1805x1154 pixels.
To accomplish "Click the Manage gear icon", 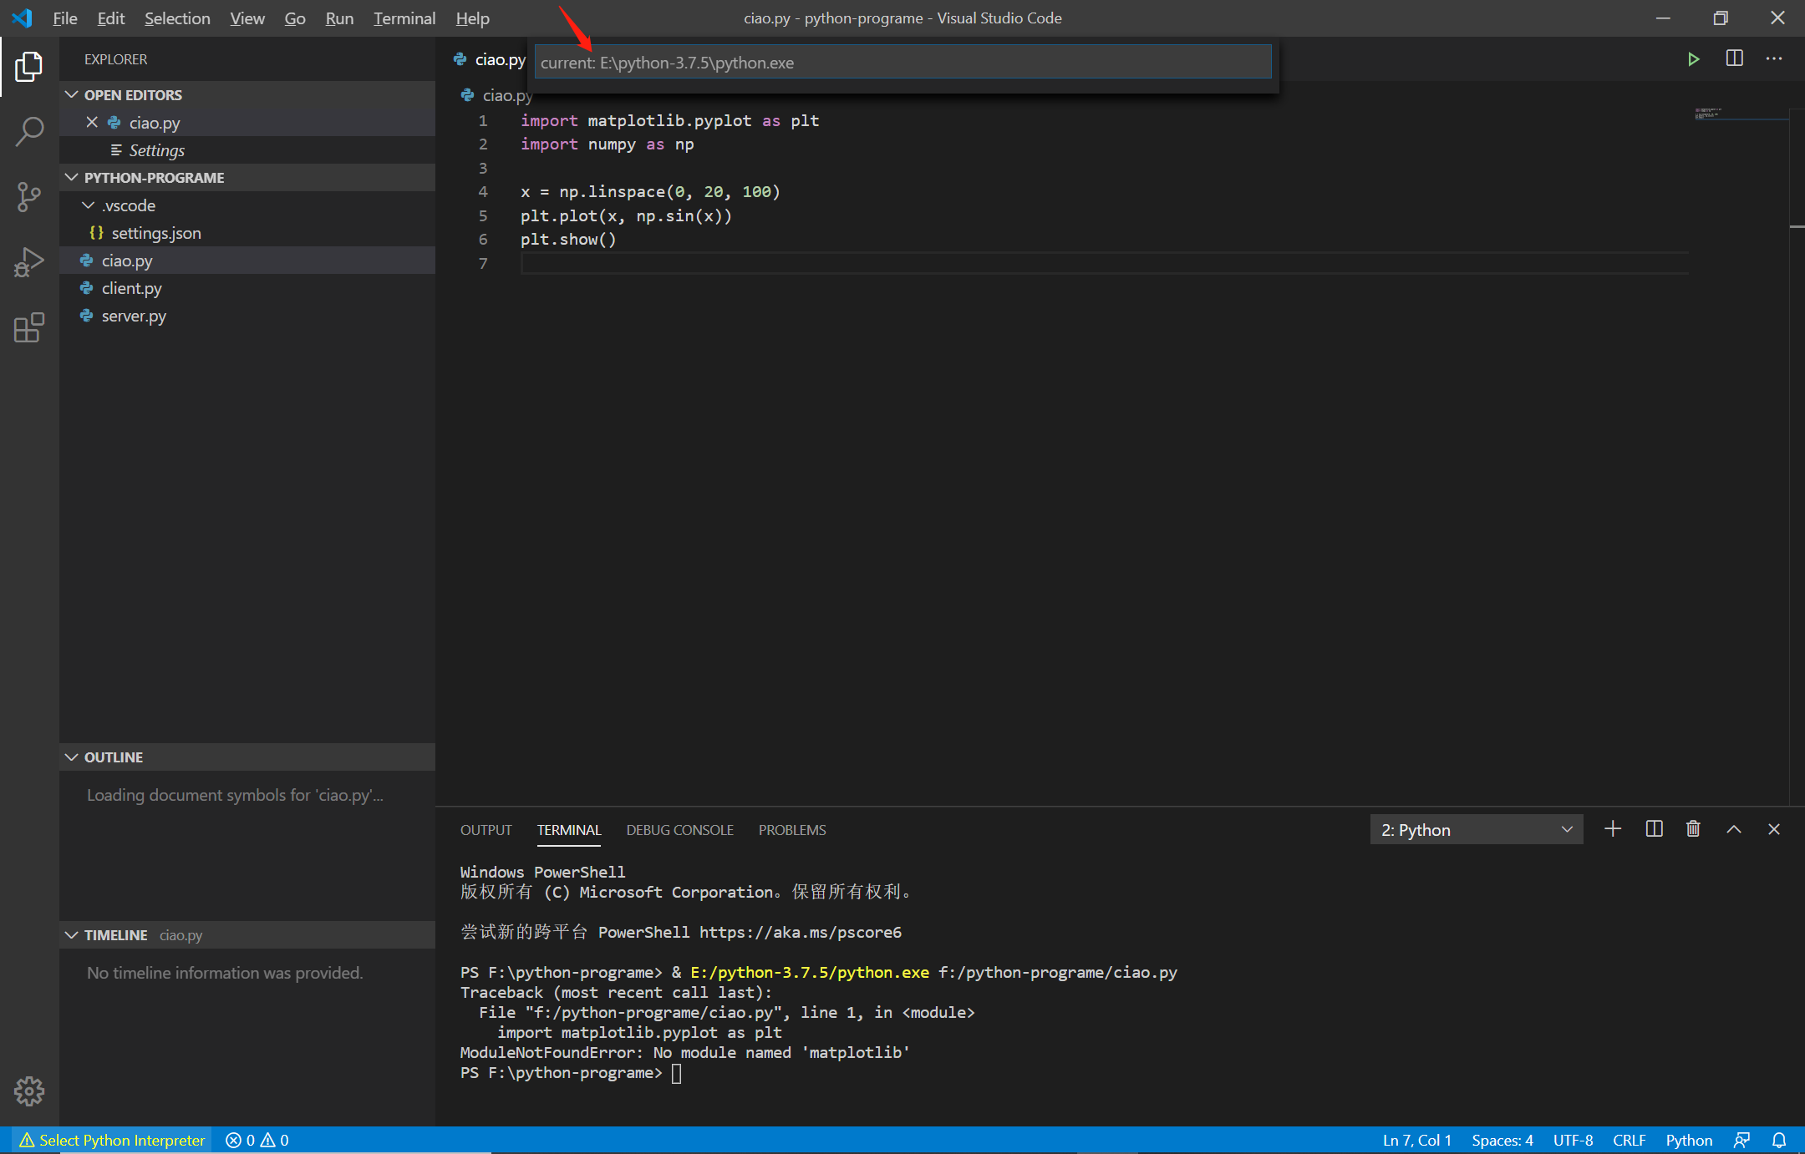I will click(x=29, y=1091).
